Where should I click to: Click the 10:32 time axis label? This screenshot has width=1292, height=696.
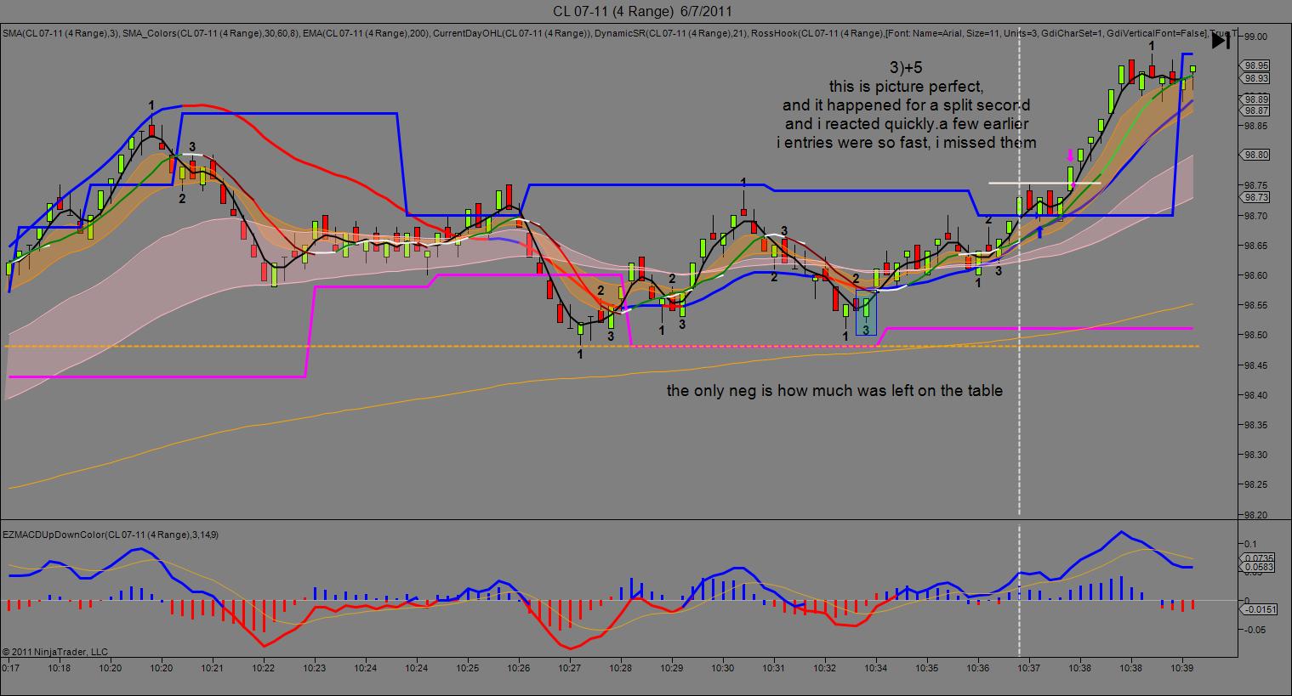point(825,668)
